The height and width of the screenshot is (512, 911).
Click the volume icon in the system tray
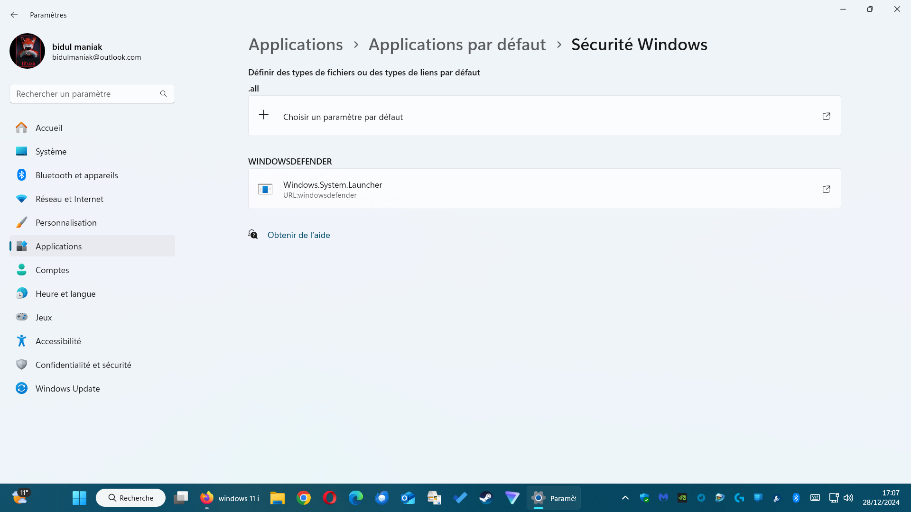click(x=848, y=498)
